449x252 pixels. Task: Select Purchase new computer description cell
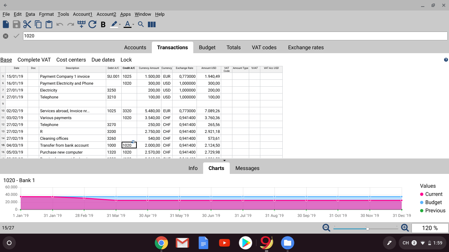[x=72, y=152]
